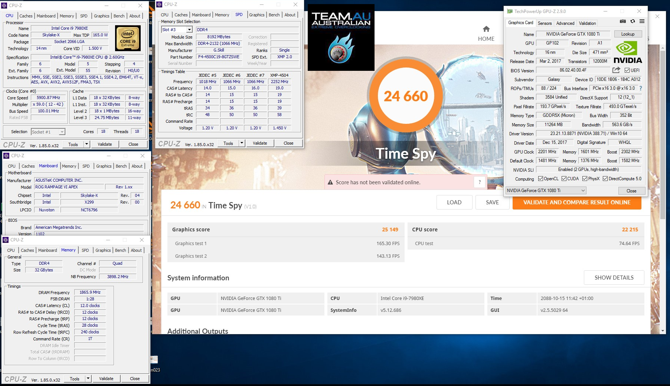Click the 3DMark scrollbar down arrow
670x386 pixels.
click(663, 330)
